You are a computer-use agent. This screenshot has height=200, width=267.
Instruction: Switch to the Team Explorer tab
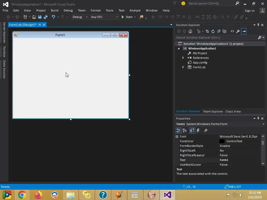213,111
